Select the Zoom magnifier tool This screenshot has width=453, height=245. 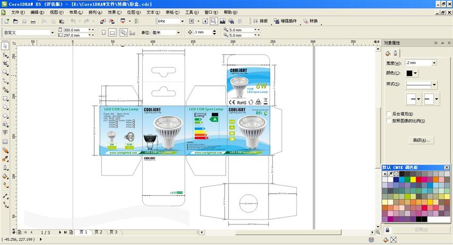point(5,72)
